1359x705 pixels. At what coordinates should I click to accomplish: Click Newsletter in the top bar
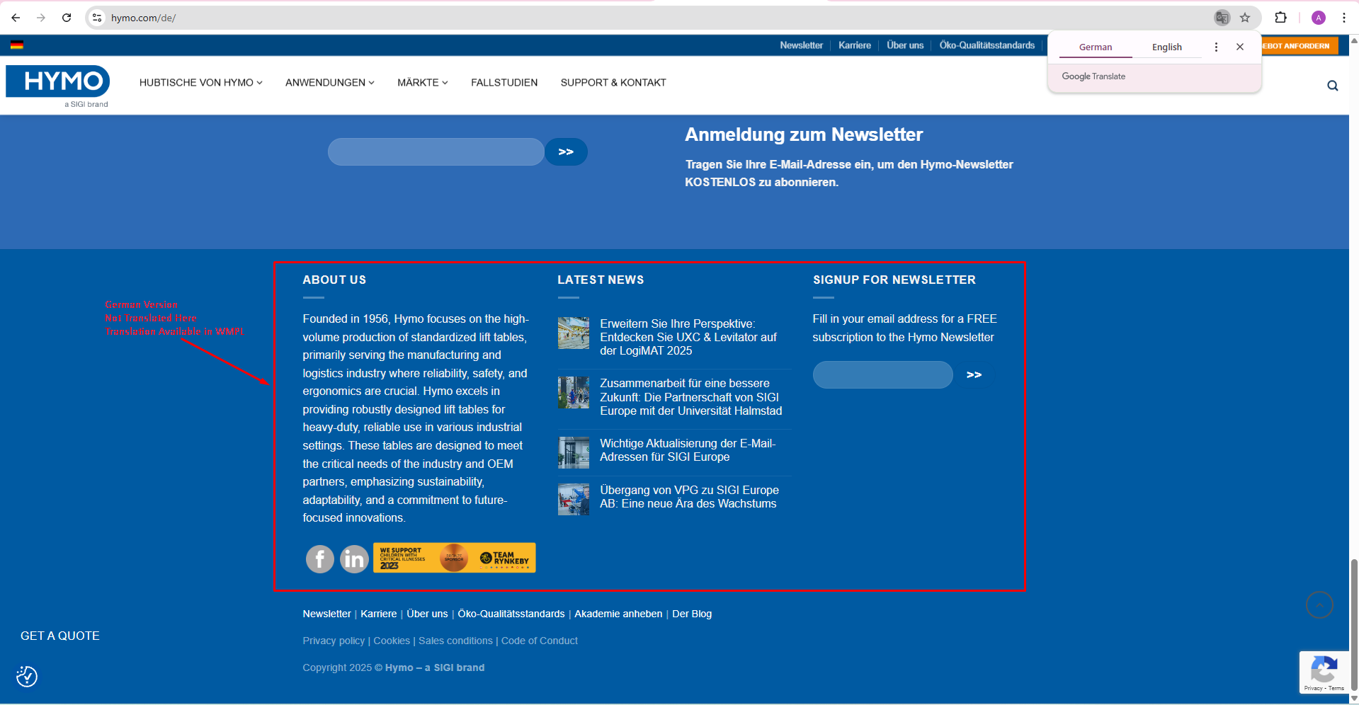[802, 45]
